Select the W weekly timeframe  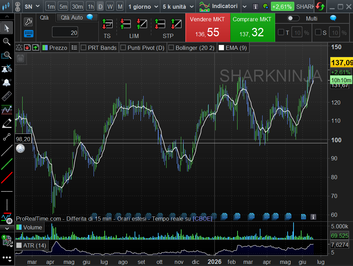(x=110, y=7)
